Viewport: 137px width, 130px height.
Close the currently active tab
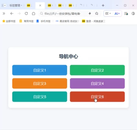pyautogui.click(x=40, y=5)
